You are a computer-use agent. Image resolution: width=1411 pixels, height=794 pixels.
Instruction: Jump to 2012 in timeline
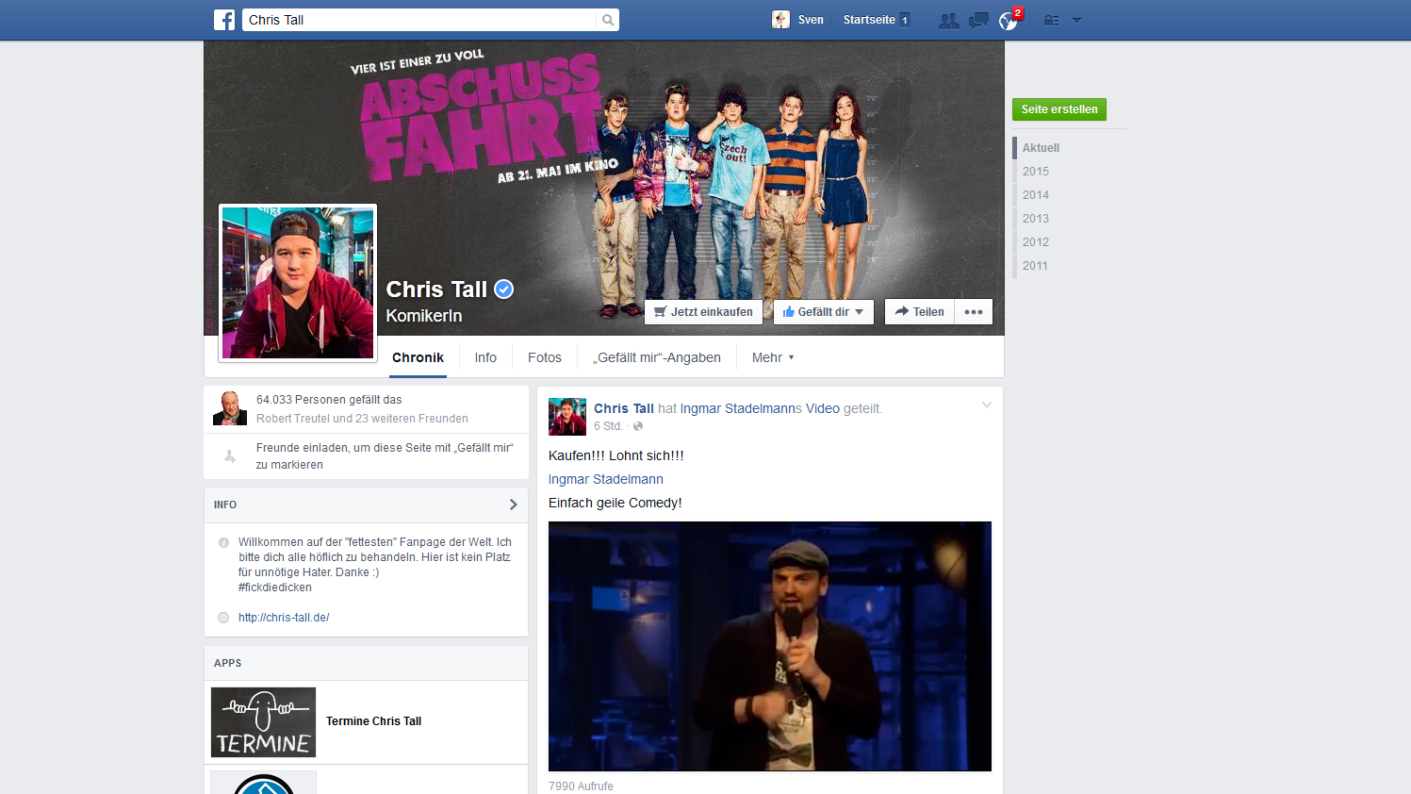(1036, 242)
